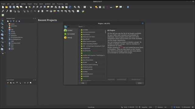Toggle the scale lock icon in status bar
The height and width of the screenshot is (109, 195).
140,107
